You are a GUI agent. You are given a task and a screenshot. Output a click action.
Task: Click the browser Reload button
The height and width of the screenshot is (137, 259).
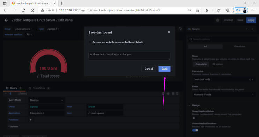[23, 10]
